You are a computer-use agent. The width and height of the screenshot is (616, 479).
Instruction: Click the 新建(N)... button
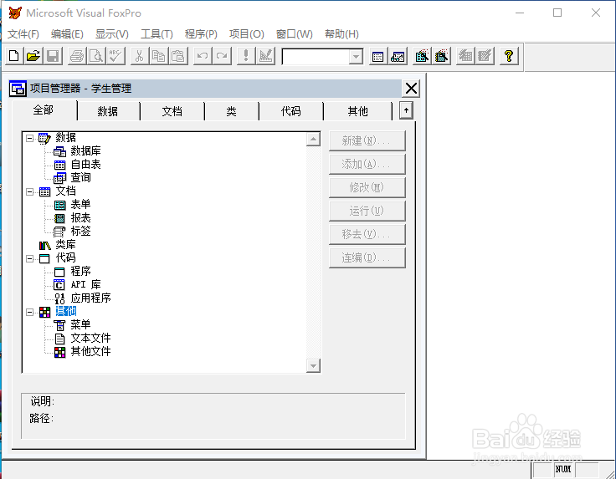[x=367, y=140]
